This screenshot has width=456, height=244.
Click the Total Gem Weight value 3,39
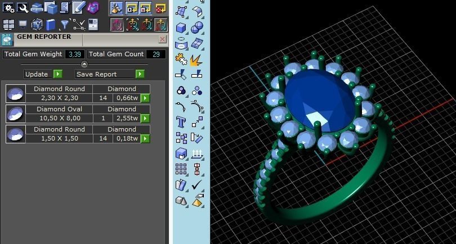[75, 54]
